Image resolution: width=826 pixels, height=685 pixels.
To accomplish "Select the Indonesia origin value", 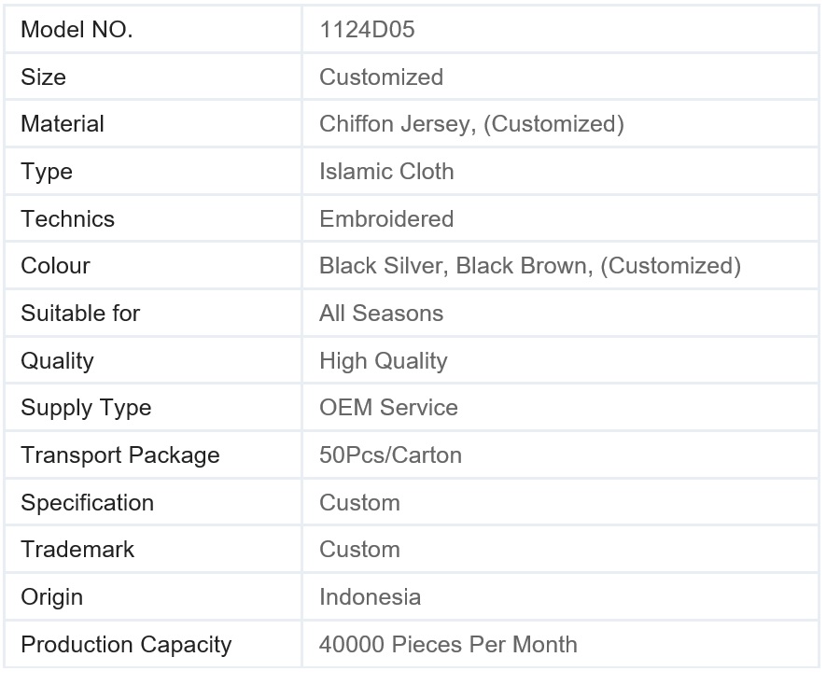I will [370, 597].
